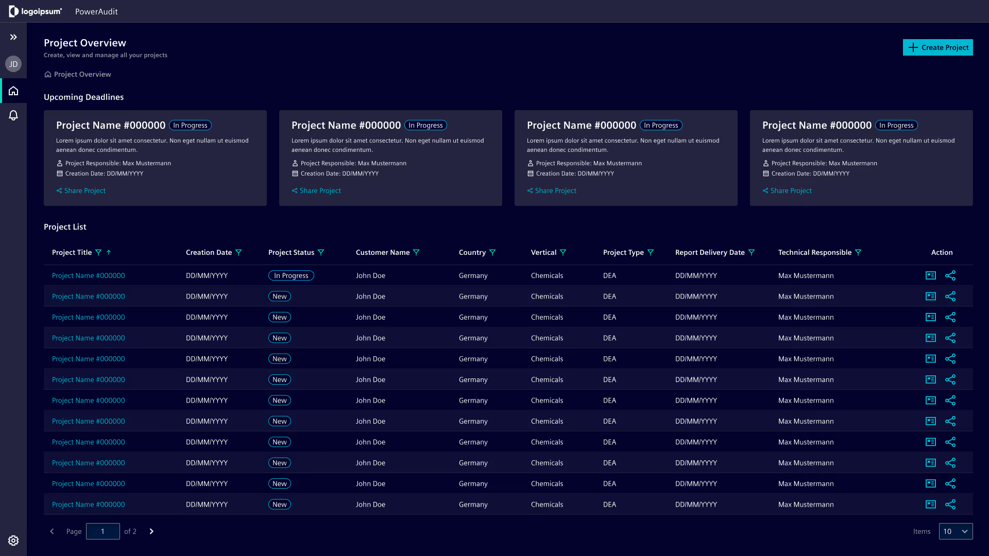Go to next page with right chevron

click(151, 531)
